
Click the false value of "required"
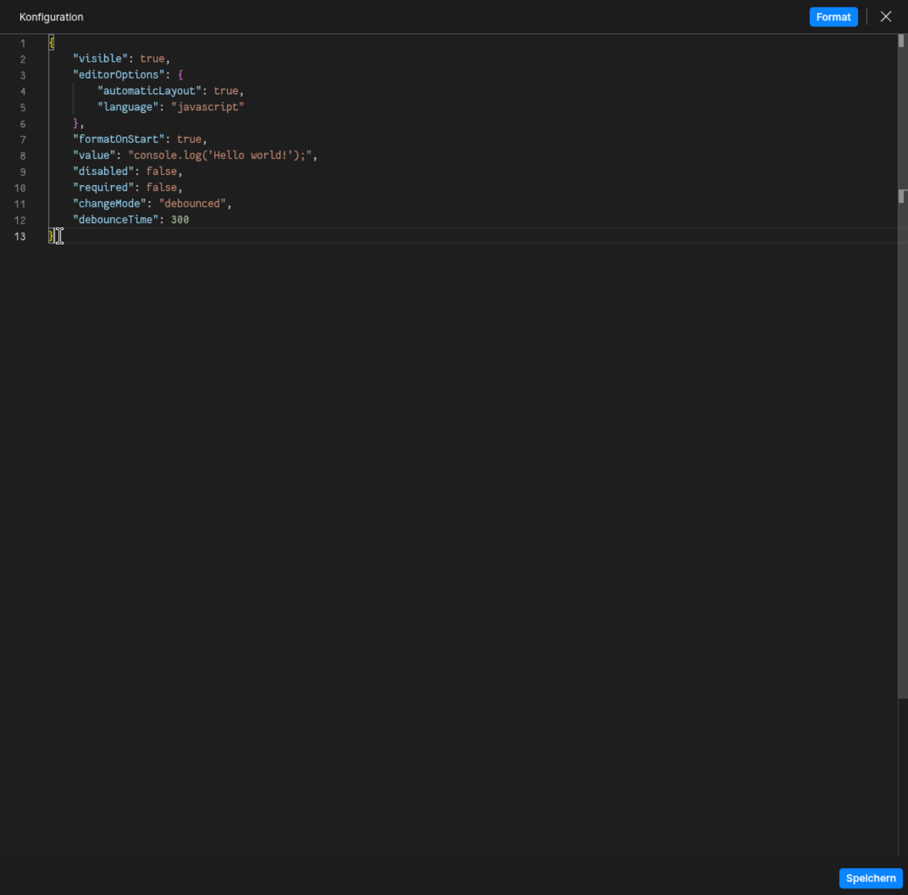[161, 187]
